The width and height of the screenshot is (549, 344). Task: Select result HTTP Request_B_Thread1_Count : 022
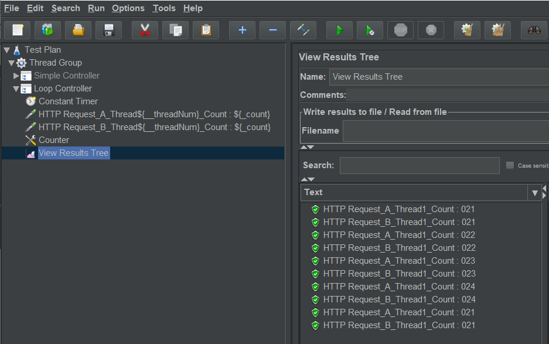tap(400, 248)
